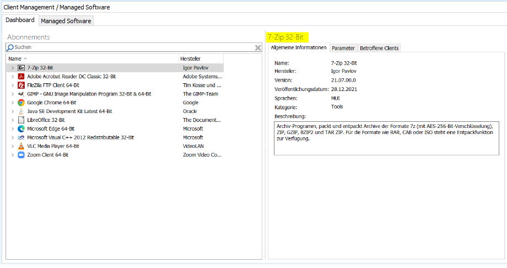507x268 pixels.
Task: Select the GIMP icon in list
Action: (x=21, y=94)
